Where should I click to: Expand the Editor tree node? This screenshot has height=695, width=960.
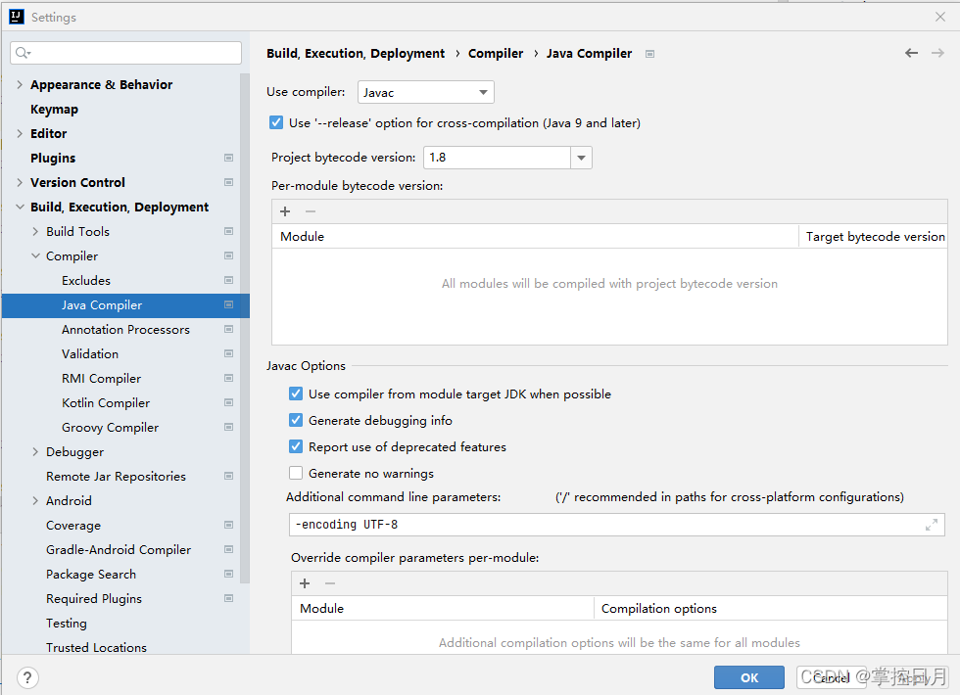click(x=20, y=133)
